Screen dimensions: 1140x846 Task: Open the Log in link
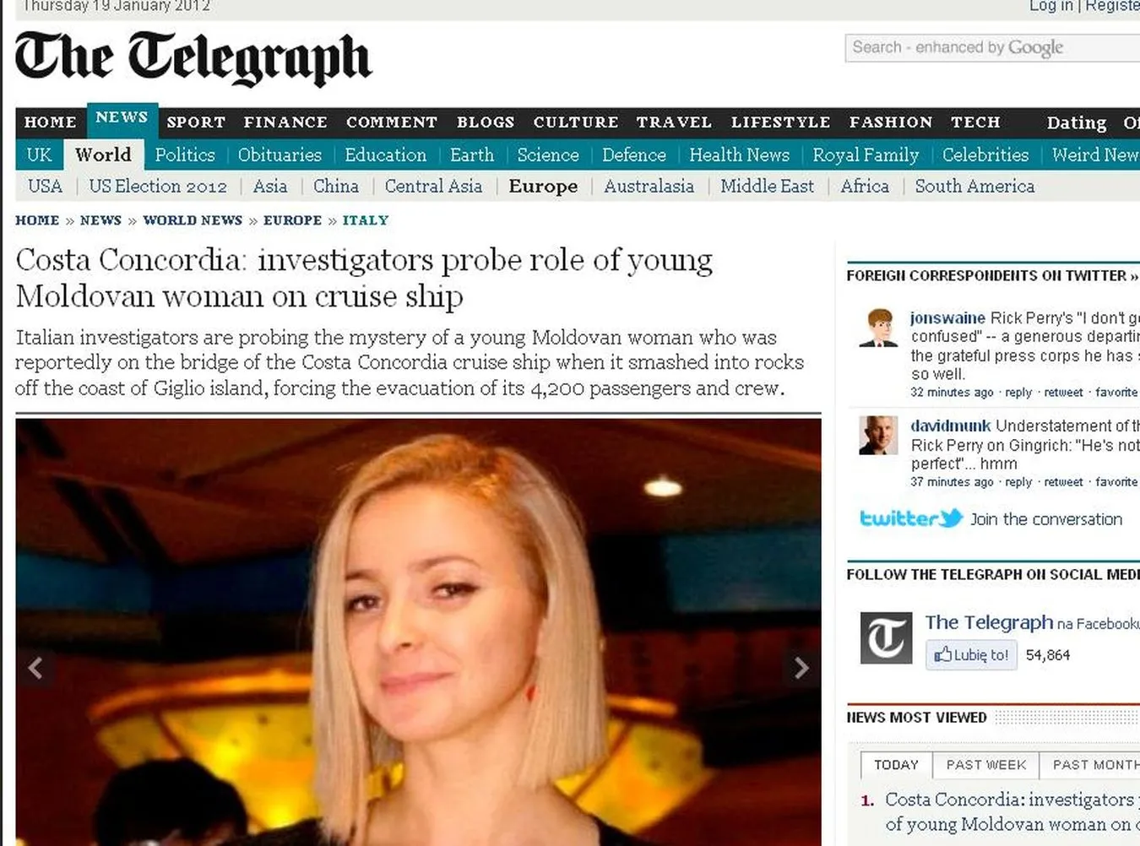[1050, 7]
